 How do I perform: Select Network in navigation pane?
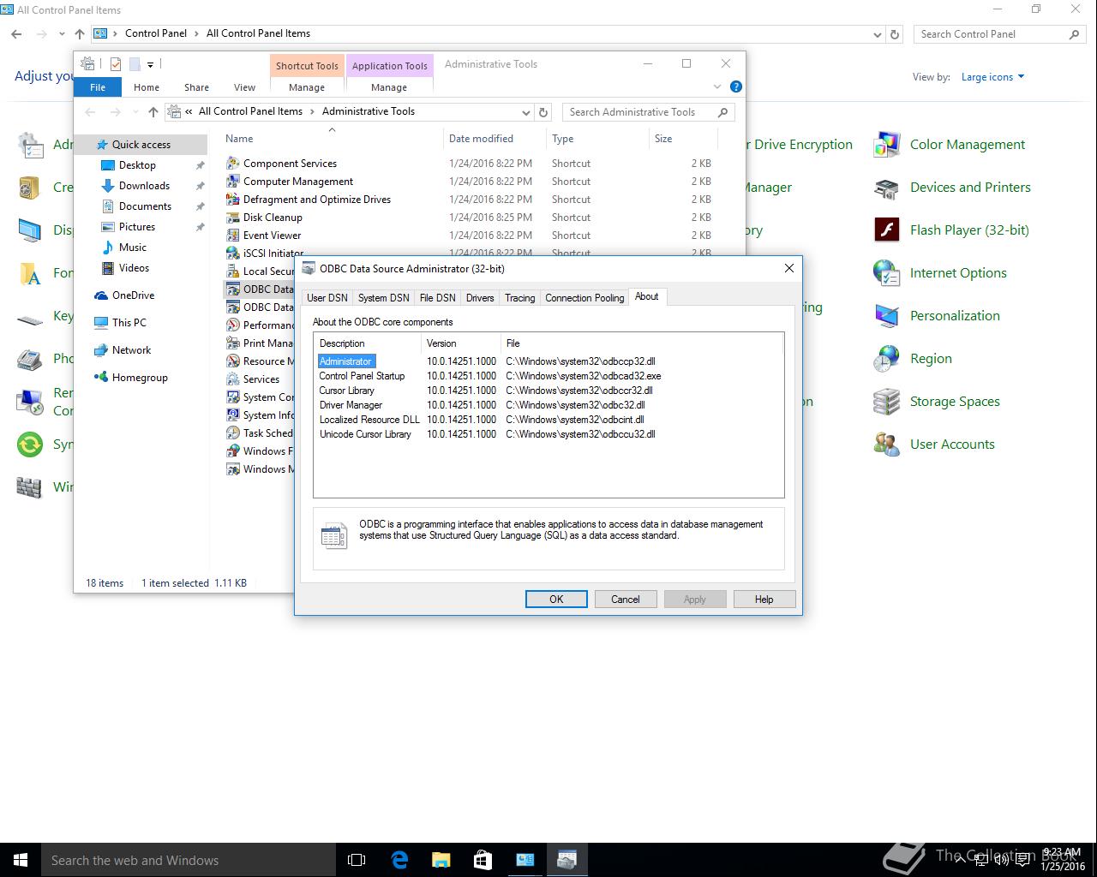tap(131, 350)
